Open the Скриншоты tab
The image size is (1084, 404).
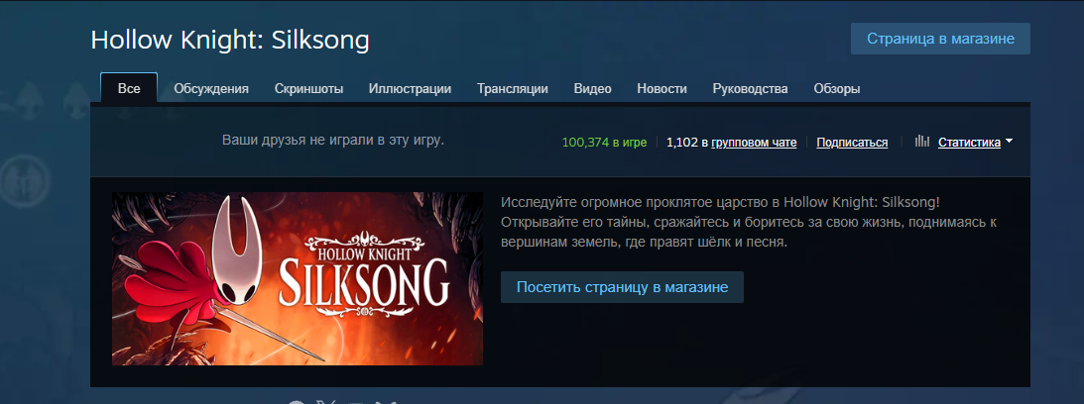[309, 88]
